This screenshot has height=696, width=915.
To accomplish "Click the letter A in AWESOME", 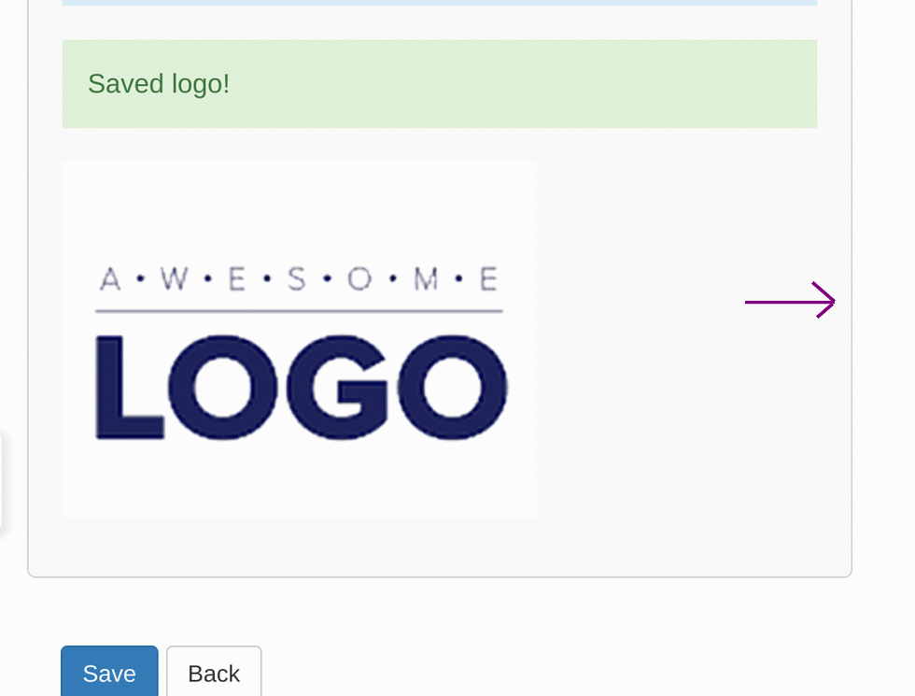I will click(110, 279).
